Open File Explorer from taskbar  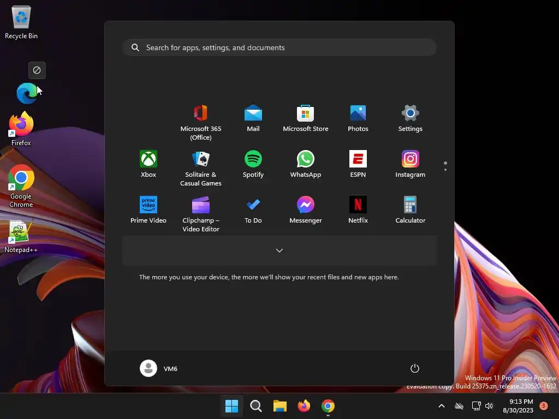[280, 406]
